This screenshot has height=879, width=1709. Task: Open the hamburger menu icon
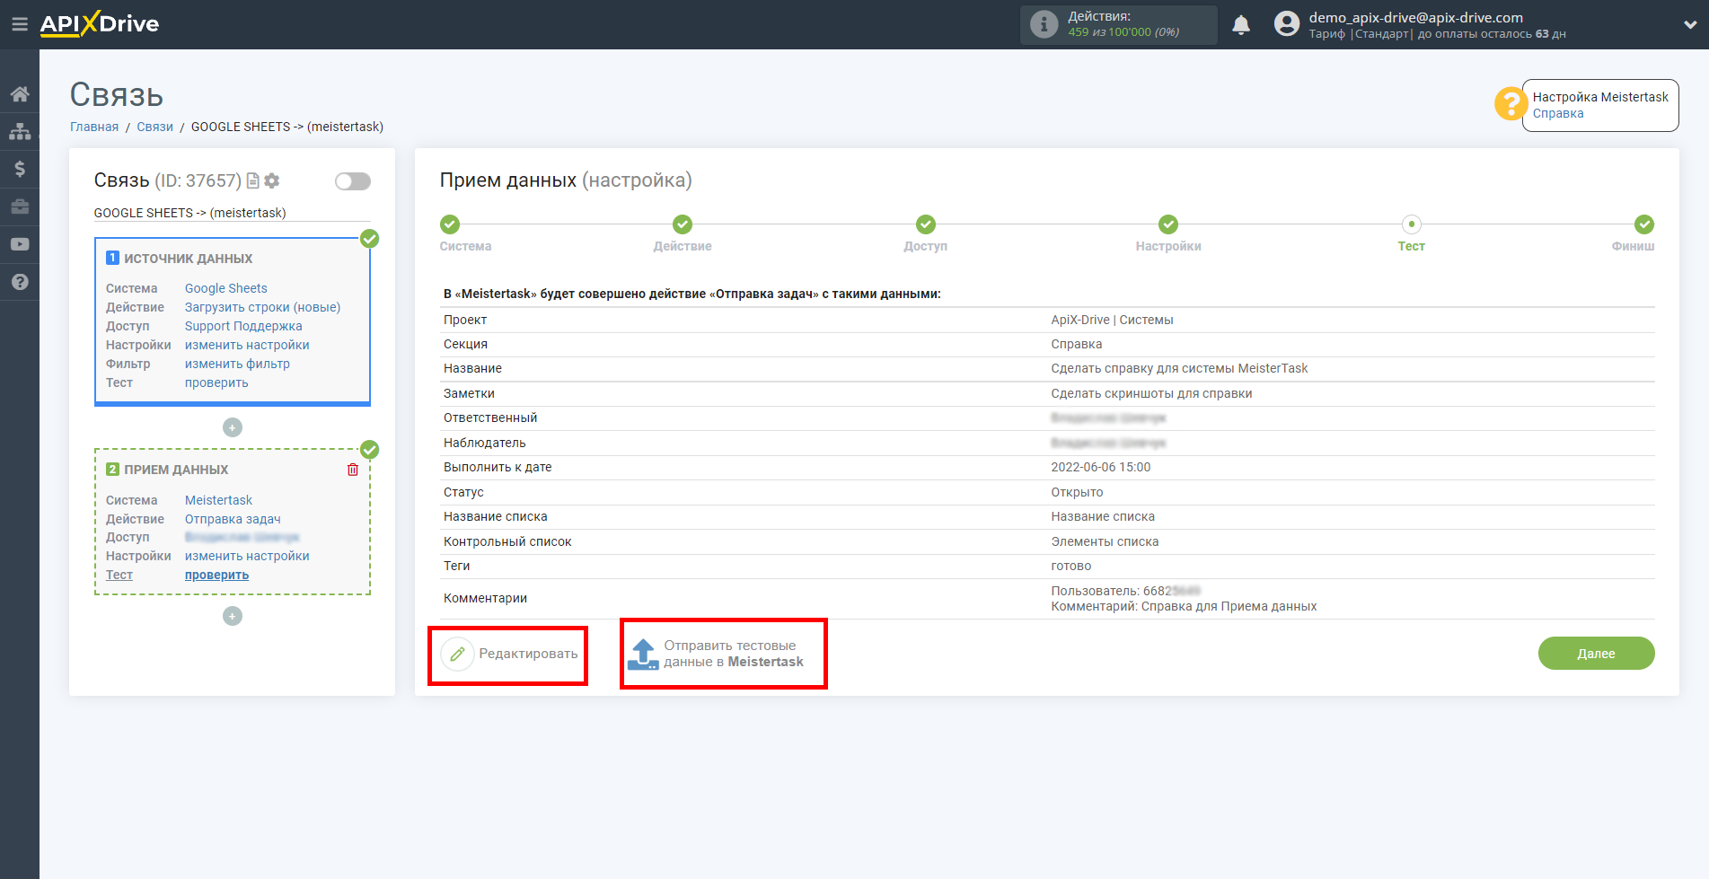[19, 24]
